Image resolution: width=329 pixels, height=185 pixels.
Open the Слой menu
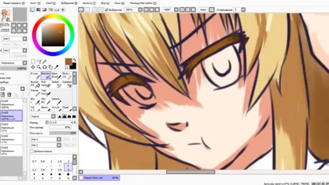click(x=51, y=3)
